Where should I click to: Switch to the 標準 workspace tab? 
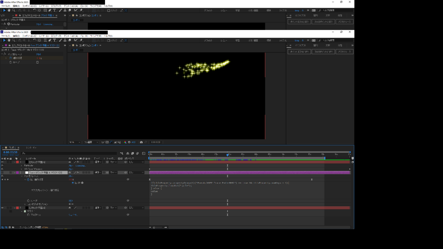pos(269,40)
